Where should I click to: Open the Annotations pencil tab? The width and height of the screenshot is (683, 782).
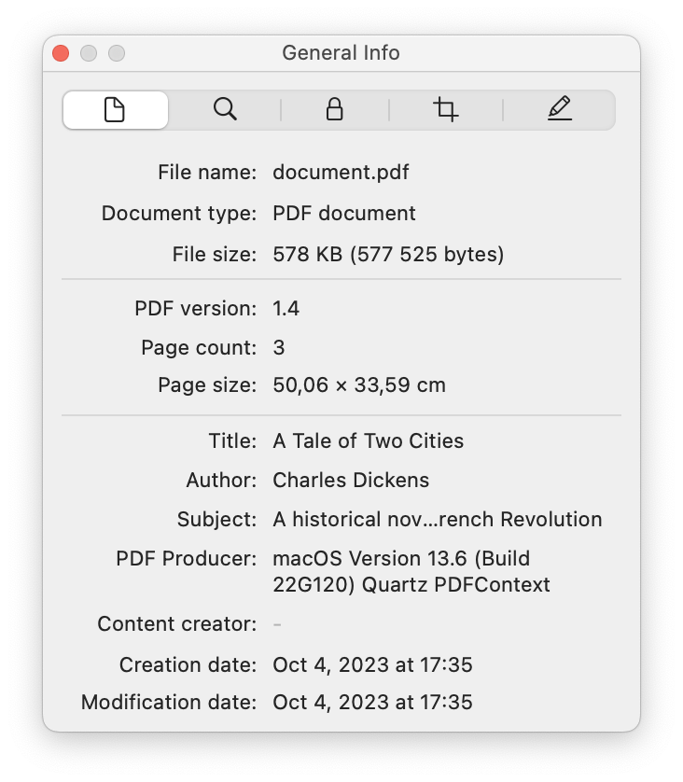click(559, 110)
